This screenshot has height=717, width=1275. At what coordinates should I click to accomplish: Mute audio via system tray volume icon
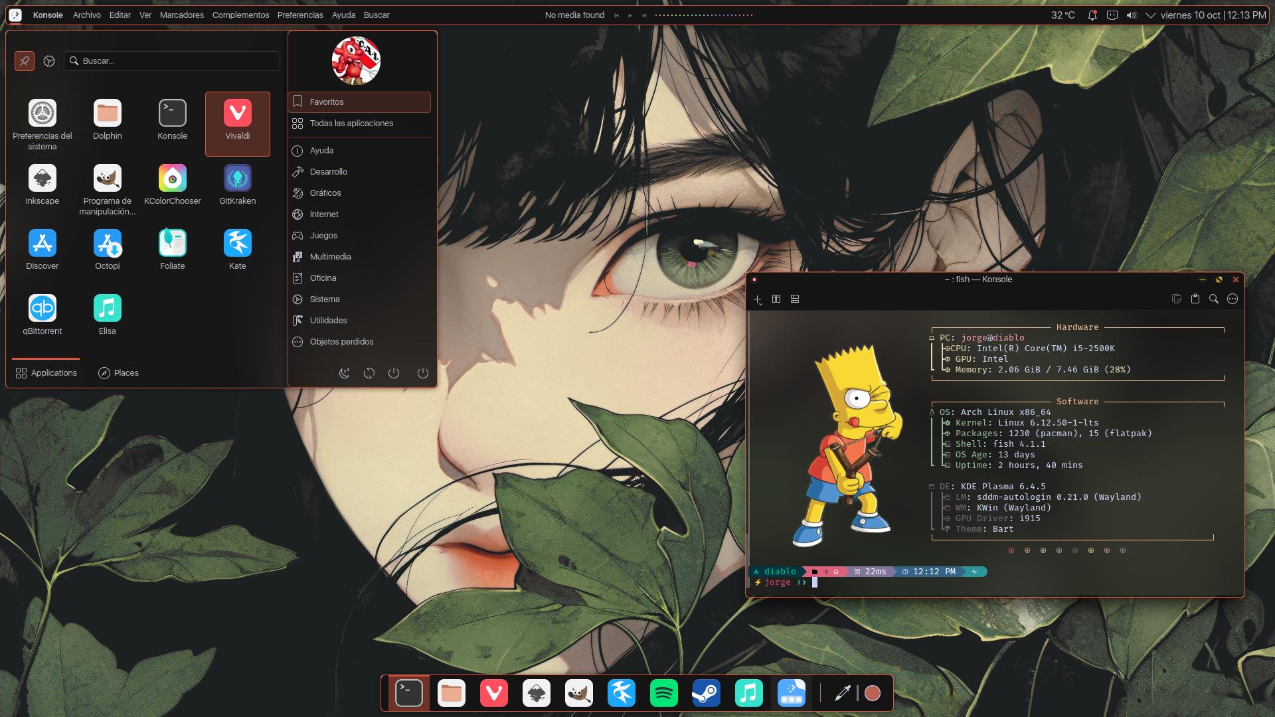1132,15
